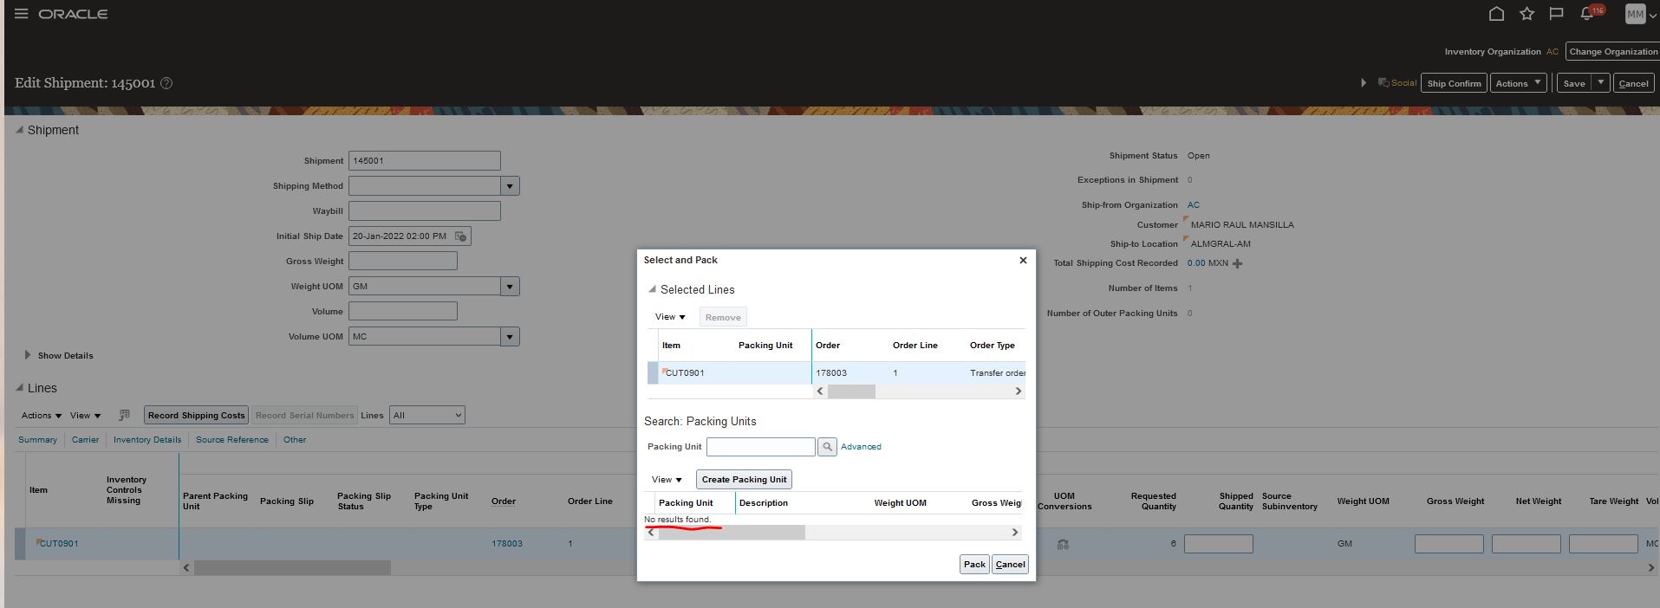
Task: Switch to the Carrier tab
Action: [x=85, y=439]
